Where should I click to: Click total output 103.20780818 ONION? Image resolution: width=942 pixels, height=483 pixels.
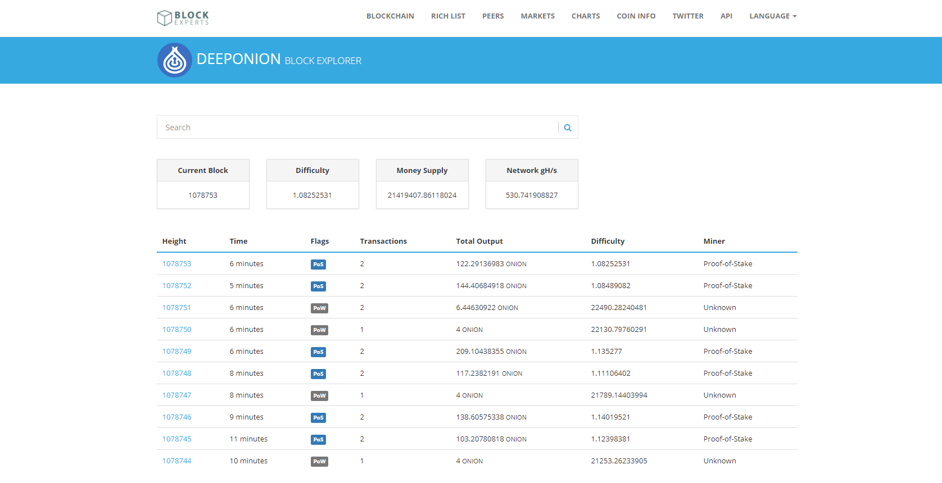(x=491, y=439)
